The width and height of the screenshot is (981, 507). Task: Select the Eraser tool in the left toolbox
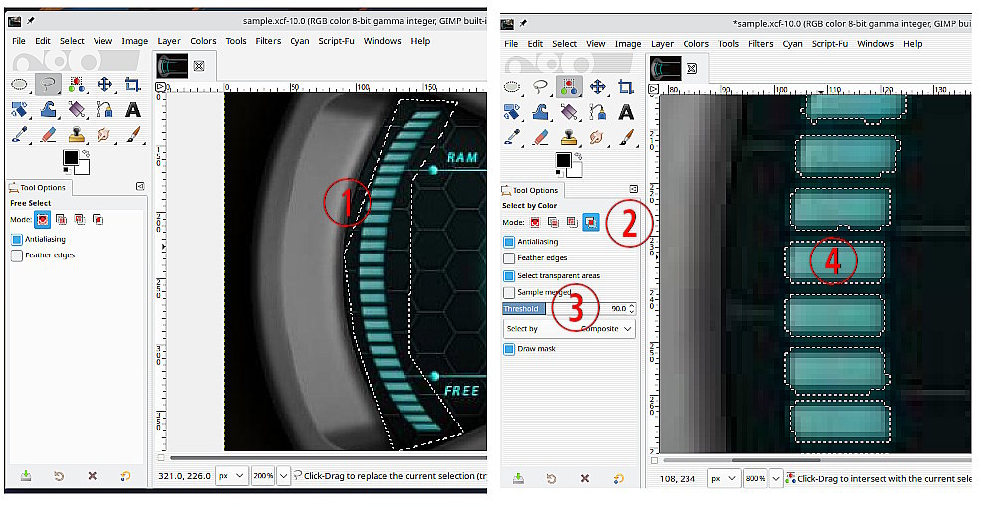point(47,134)
